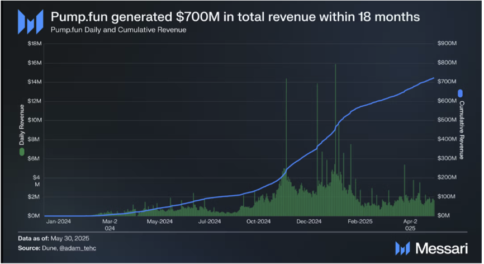Screen dimensions: 484x264
Task: Click the May-2024 x-axis label
Action: (x=160, y=221)
